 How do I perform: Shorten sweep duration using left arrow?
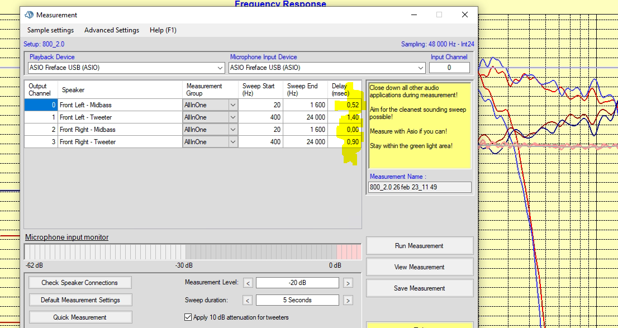click(249, 301)
